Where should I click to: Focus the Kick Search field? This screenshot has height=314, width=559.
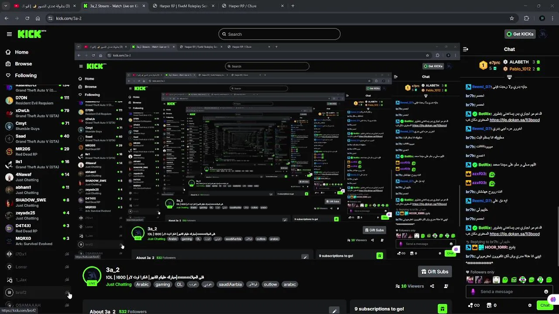click(x=279, y=34)
